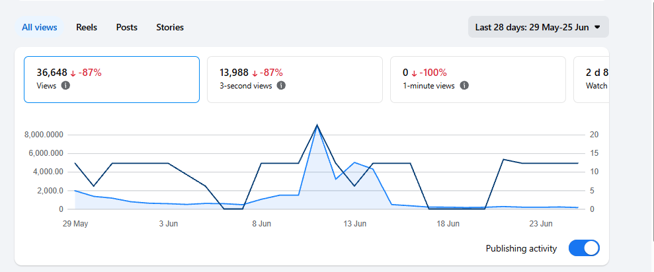Switch to the Posts tab

(x=127, y=28)
